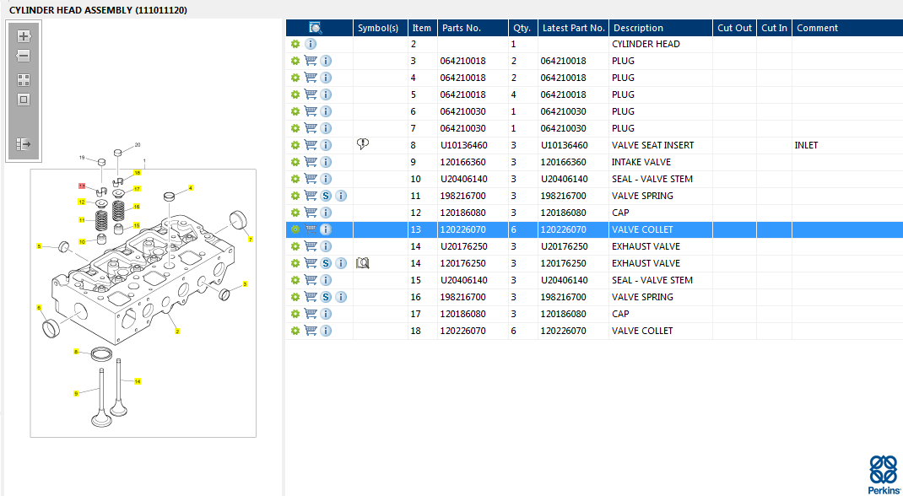Click the CYLINDER HEAD ASSEMBLY (111011120) title
The height and width of the screenshot is (496, 903).
pyautogui.click(x=98, y=10)
